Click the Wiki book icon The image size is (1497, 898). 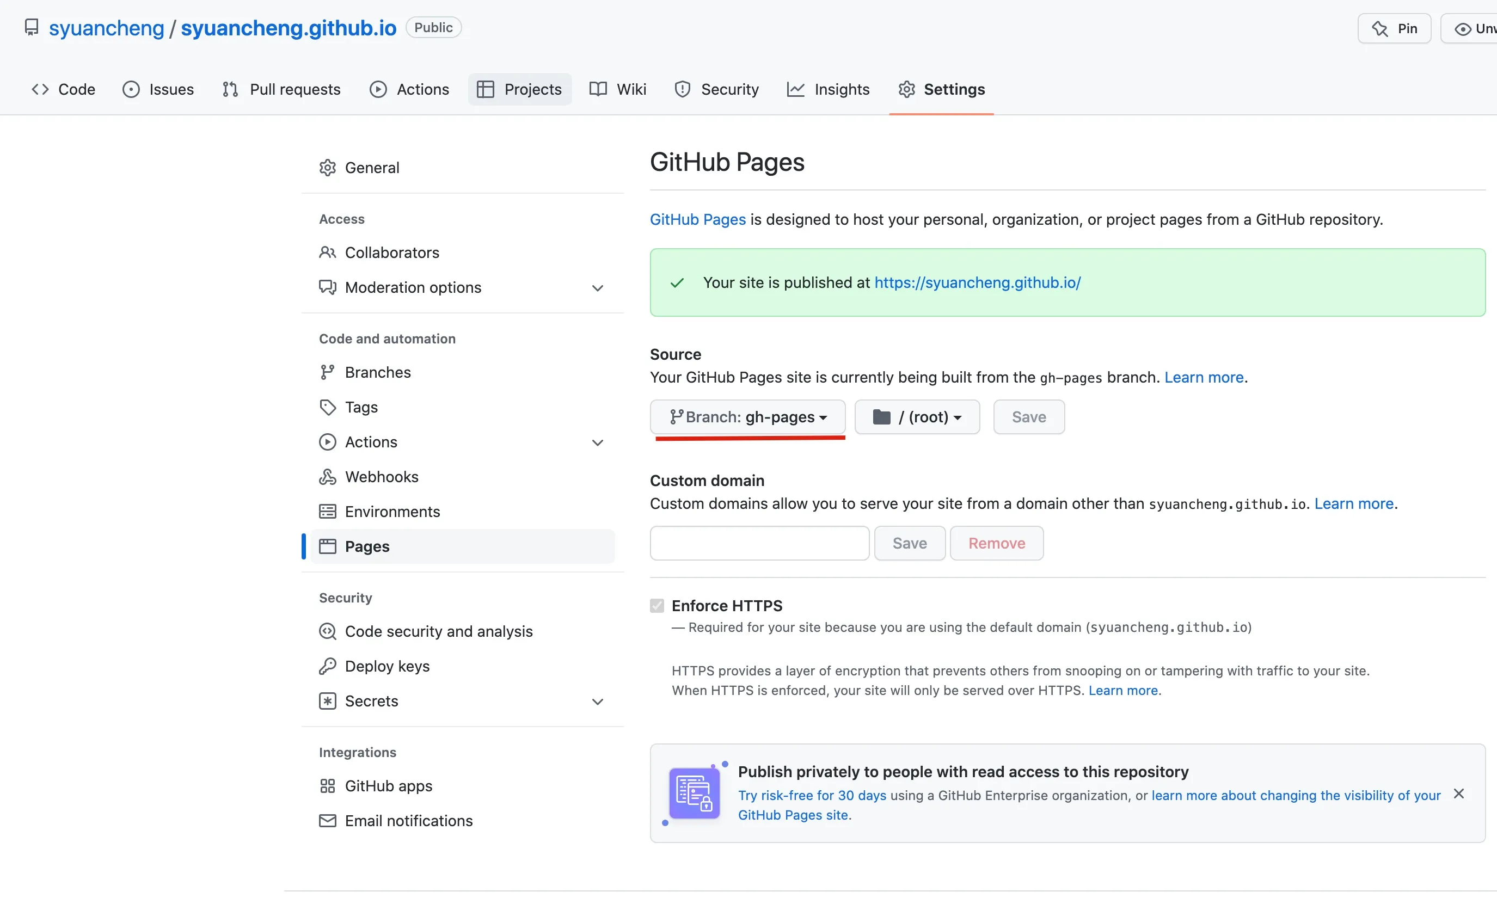[x=598, y=90]
